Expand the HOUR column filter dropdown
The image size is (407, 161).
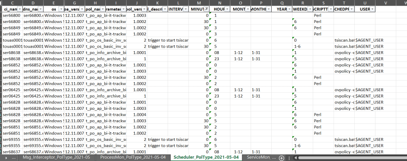click(x=227, y=9)
